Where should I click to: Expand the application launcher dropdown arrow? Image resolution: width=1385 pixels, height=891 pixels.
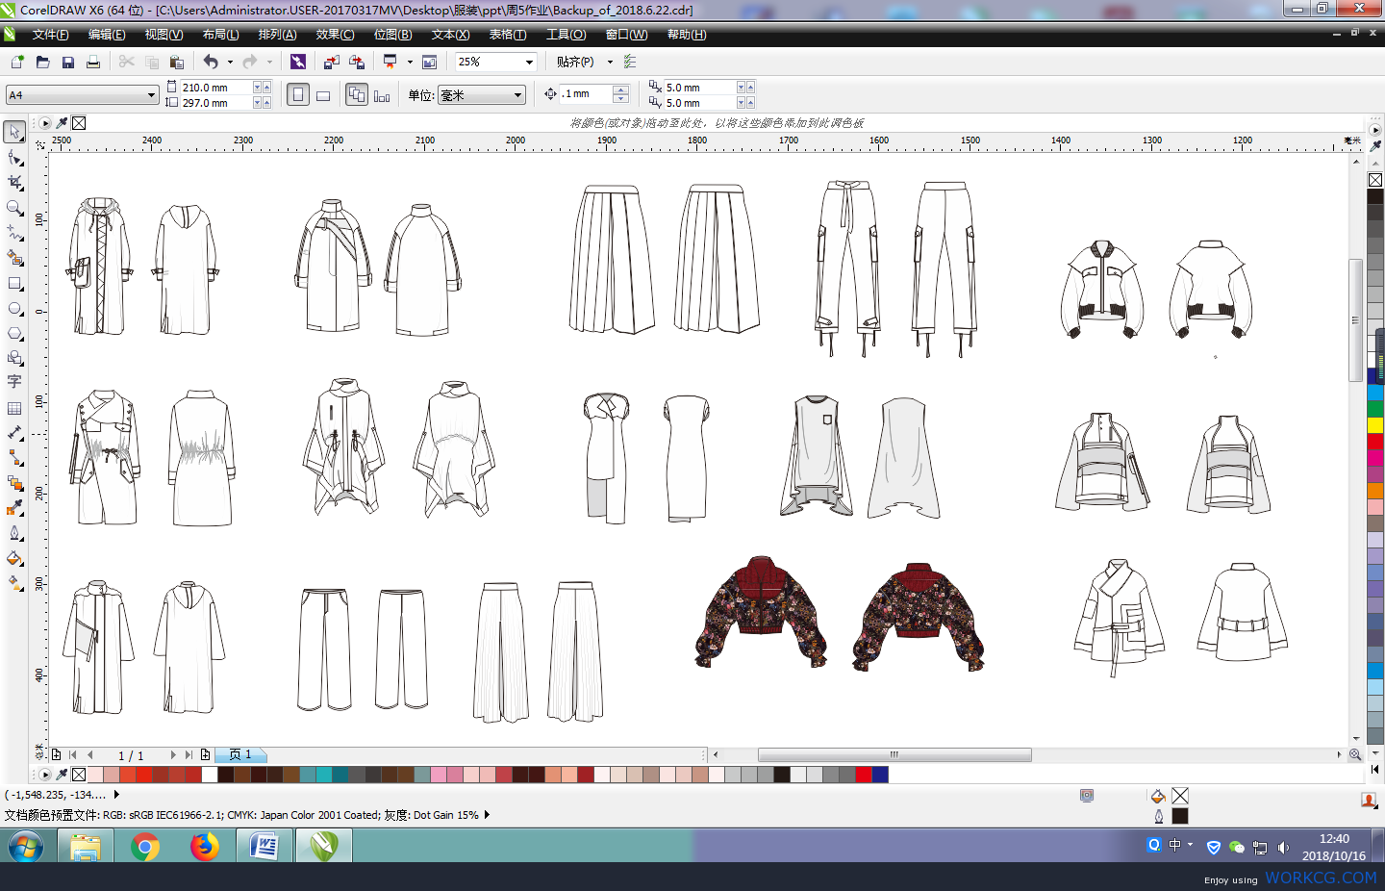pos(410,62)
